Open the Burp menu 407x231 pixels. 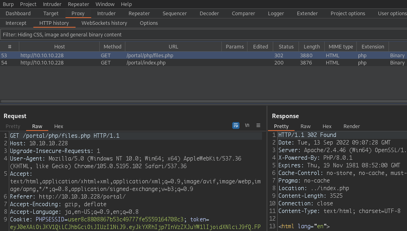[x=8, y=4]
